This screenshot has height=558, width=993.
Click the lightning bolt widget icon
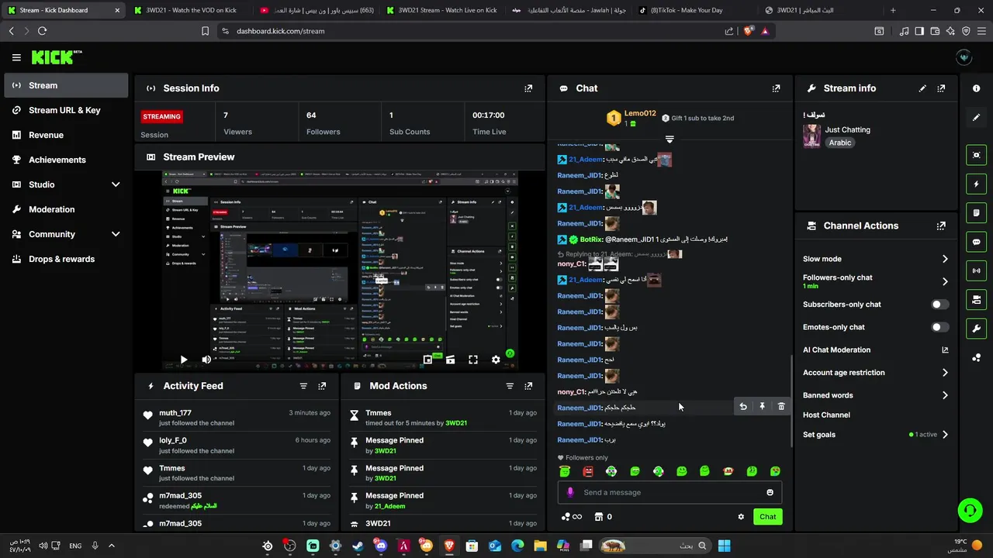point(976,184)
